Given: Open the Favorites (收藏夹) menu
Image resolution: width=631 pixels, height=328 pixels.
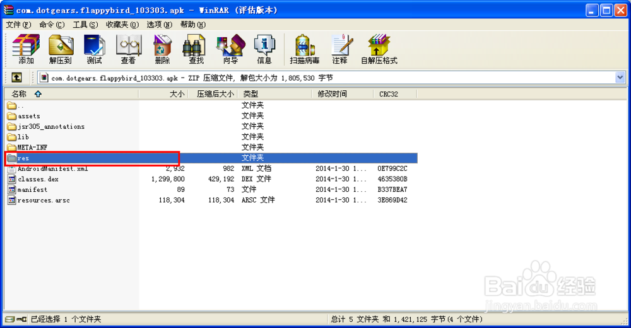Looking at the screenshot, I should pyautogui.click(x=122, y=25).
